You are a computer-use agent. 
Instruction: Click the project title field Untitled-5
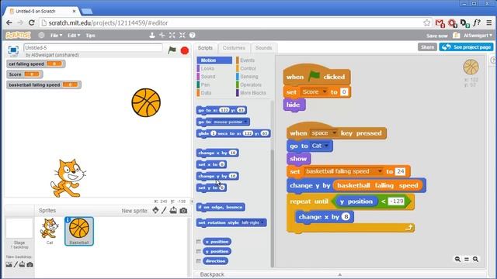point(93,48)
